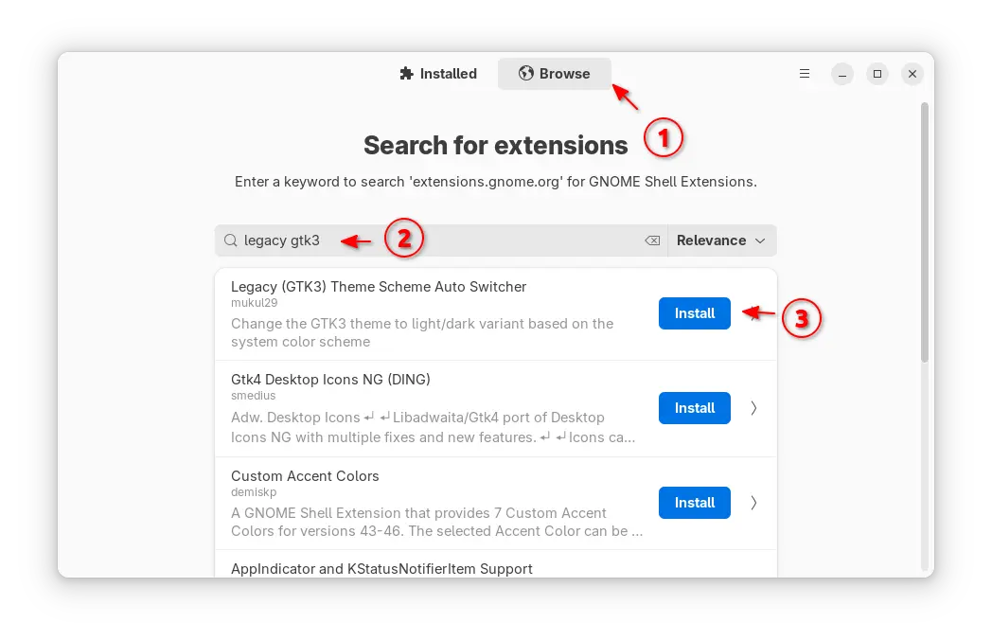
Task: Open the Relevance sort dropdown
Action: (722, 240)
